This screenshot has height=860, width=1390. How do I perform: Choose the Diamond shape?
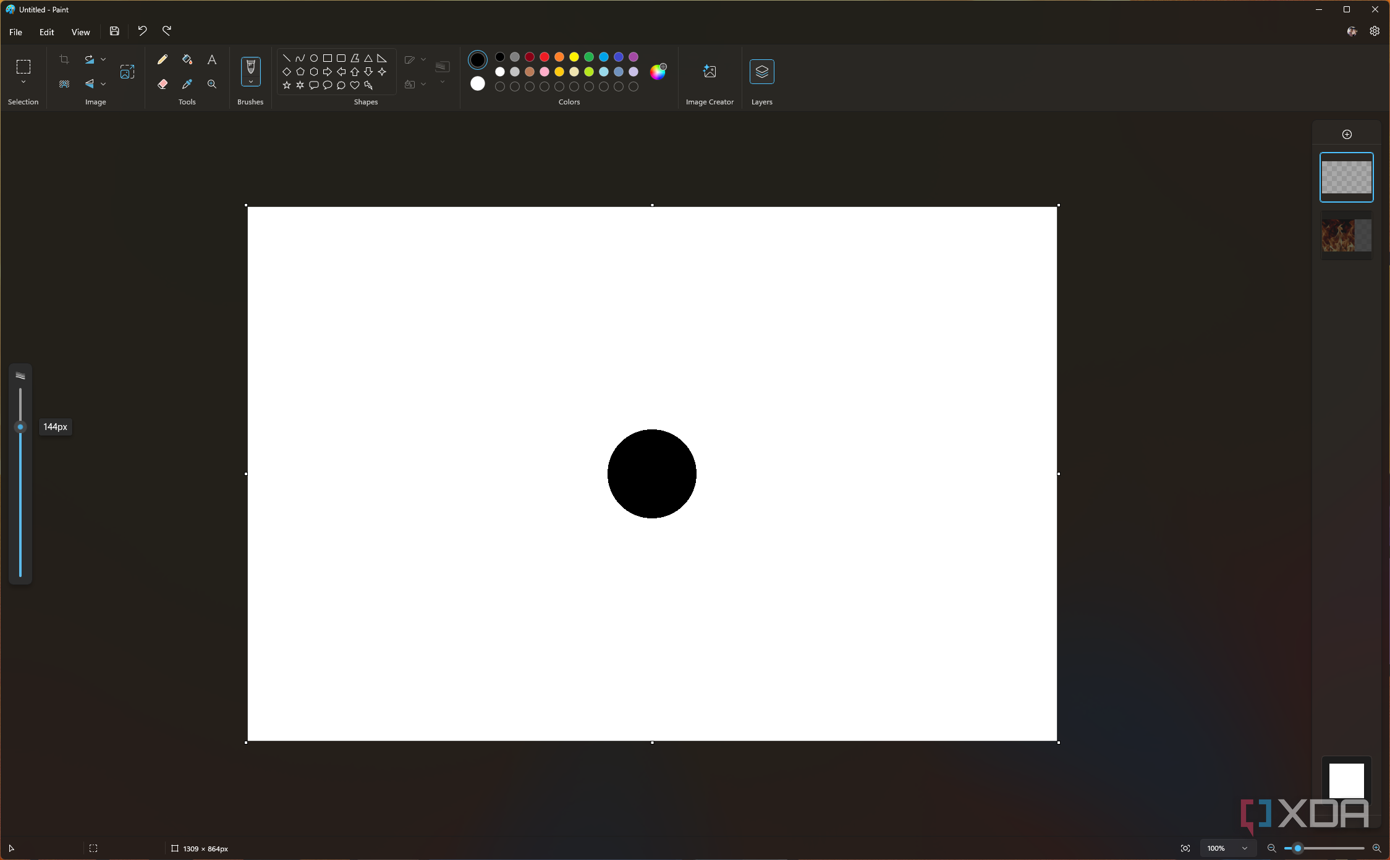click(286, 72)
